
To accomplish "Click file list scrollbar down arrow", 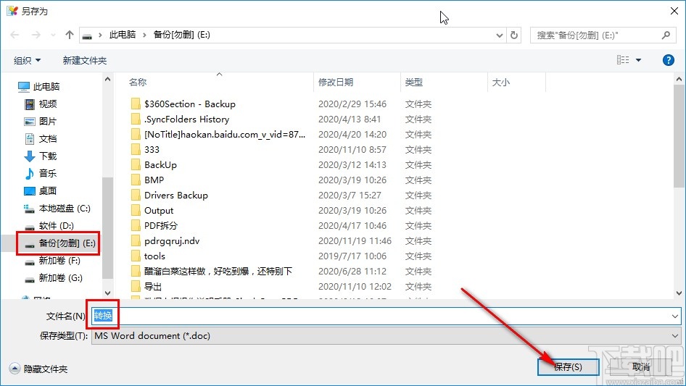I will point(679,293).
